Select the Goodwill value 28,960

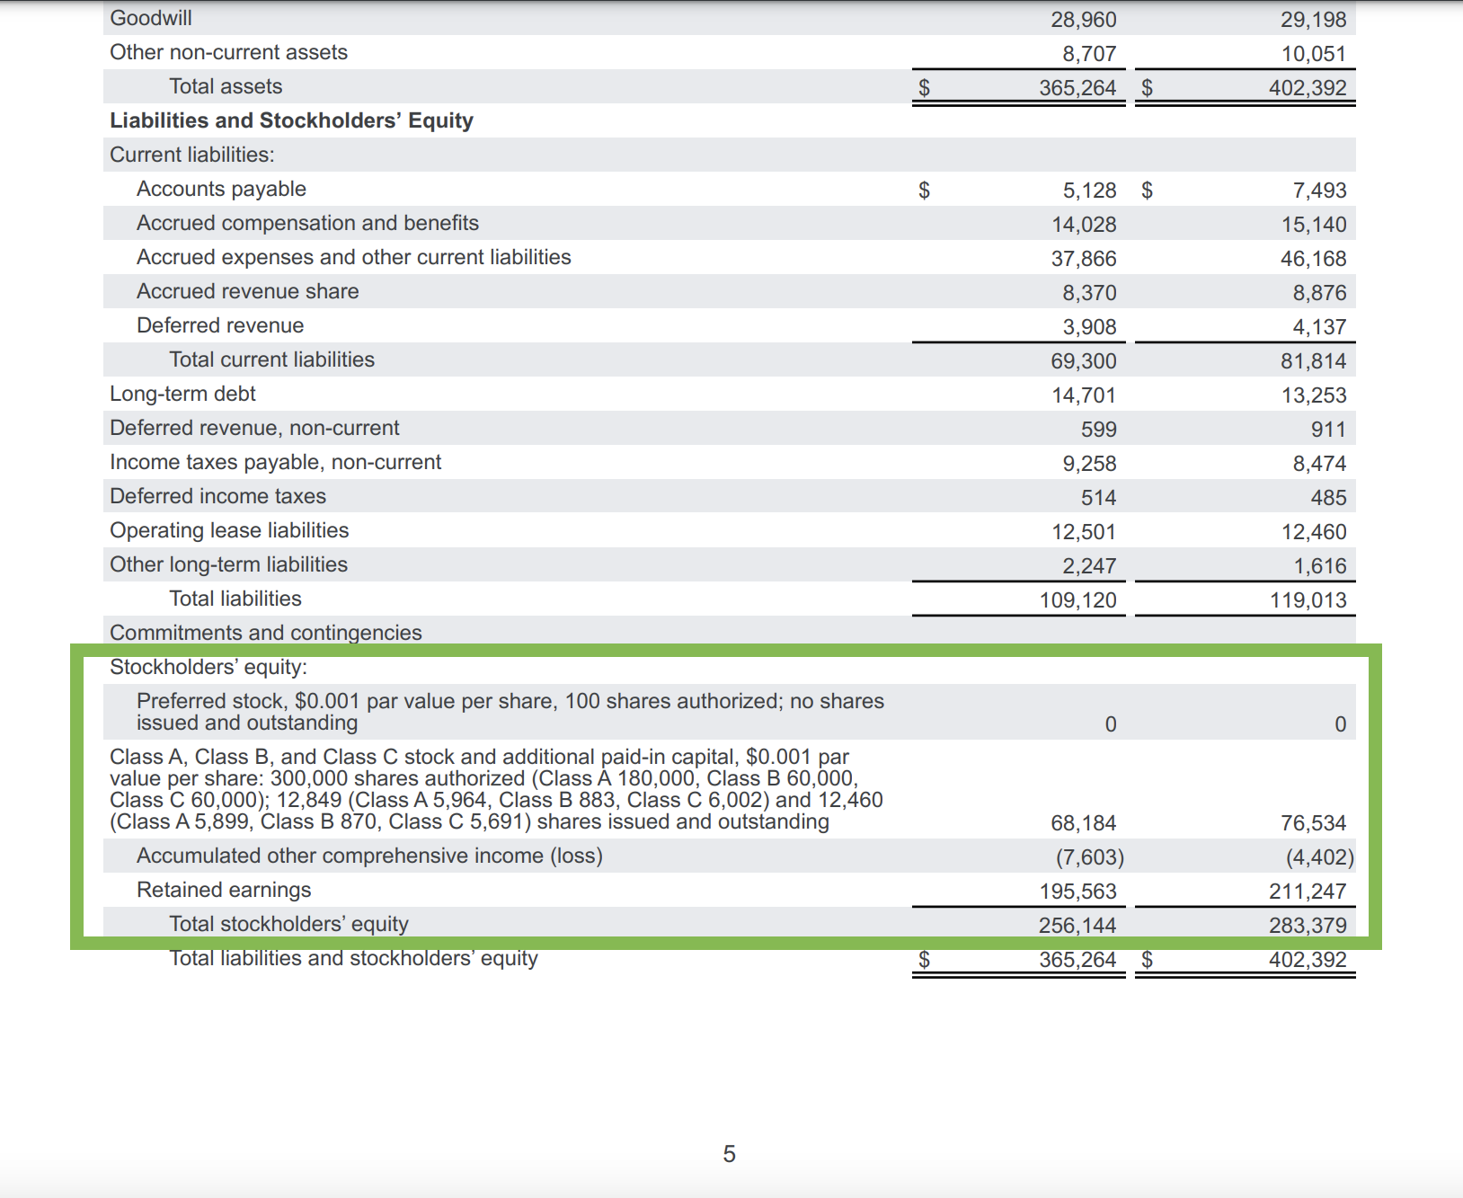tap(1083, 20)
